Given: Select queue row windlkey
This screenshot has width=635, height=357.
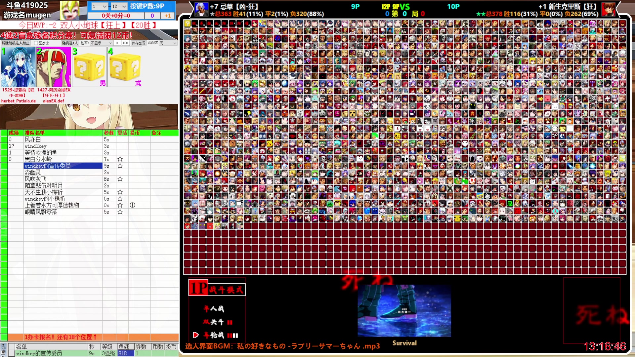Looking at the screenshot, I should [x=63, y=146].
